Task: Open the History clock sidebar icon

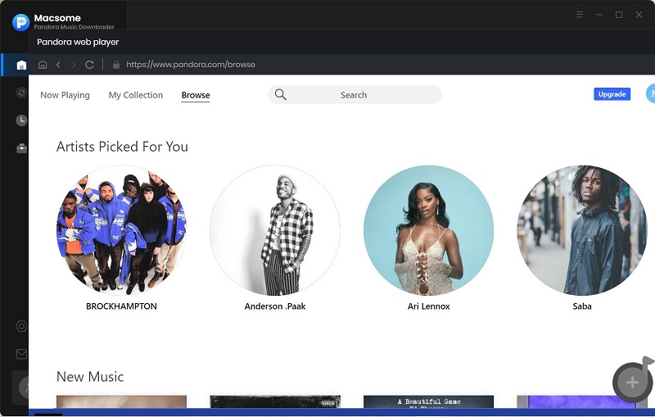Action: click(21, 120)
